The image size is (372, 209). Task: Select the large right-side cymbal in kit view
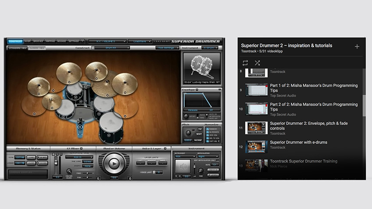[x=125, y=84]
